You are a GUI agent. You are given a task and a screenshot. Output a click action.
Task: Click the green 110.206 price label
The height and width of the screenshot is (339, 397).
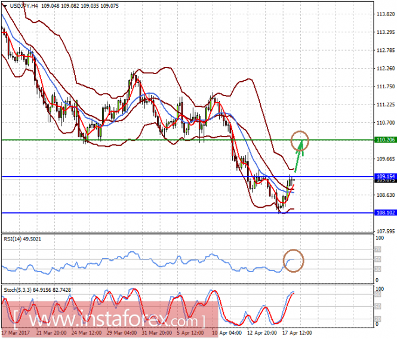pos(385,140)
